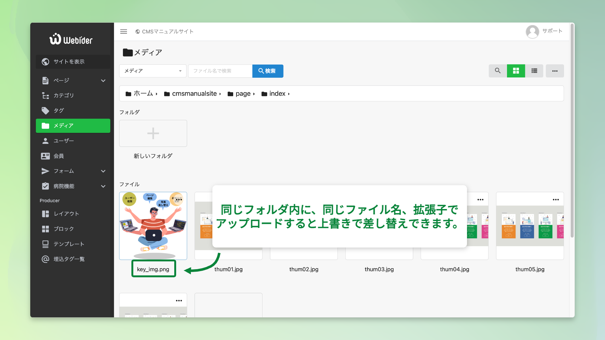Open the タグ sidebar item
The image size is (605, 340).
point(59,110)
